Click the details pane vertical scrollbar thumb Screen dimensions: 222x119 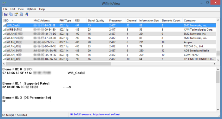pos(218,77)
